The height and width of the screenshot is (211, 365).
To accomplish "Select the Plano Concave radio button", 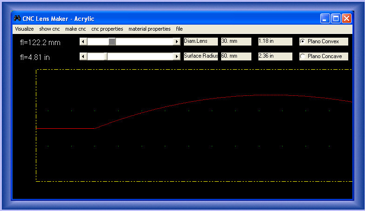I will 303,56.
